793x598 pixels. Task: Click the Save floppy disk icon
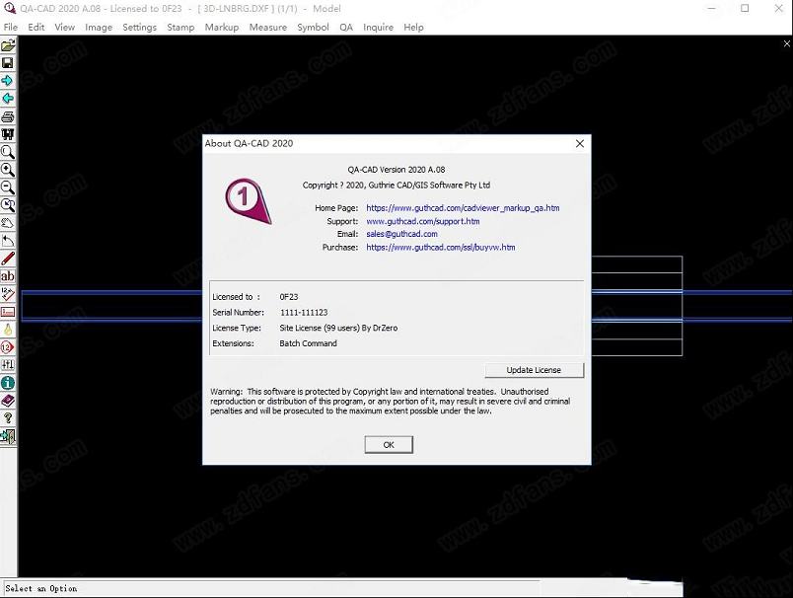click(x=8, y=63)
